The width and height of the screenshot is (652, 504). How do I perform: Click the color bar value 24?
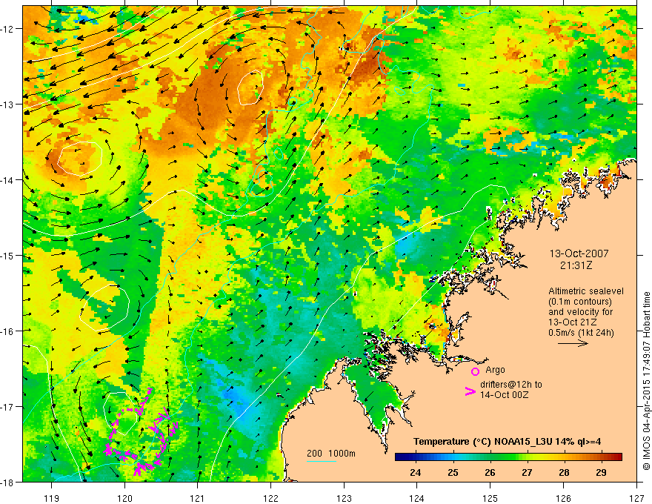click(415, 472)
